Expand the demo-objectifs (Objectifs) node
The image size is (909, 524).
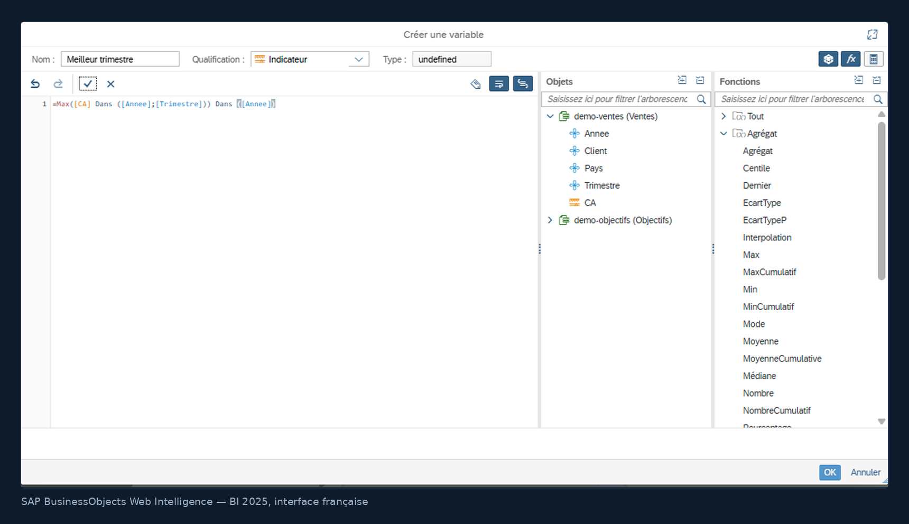pyautogui.click(x=550, y=220)
